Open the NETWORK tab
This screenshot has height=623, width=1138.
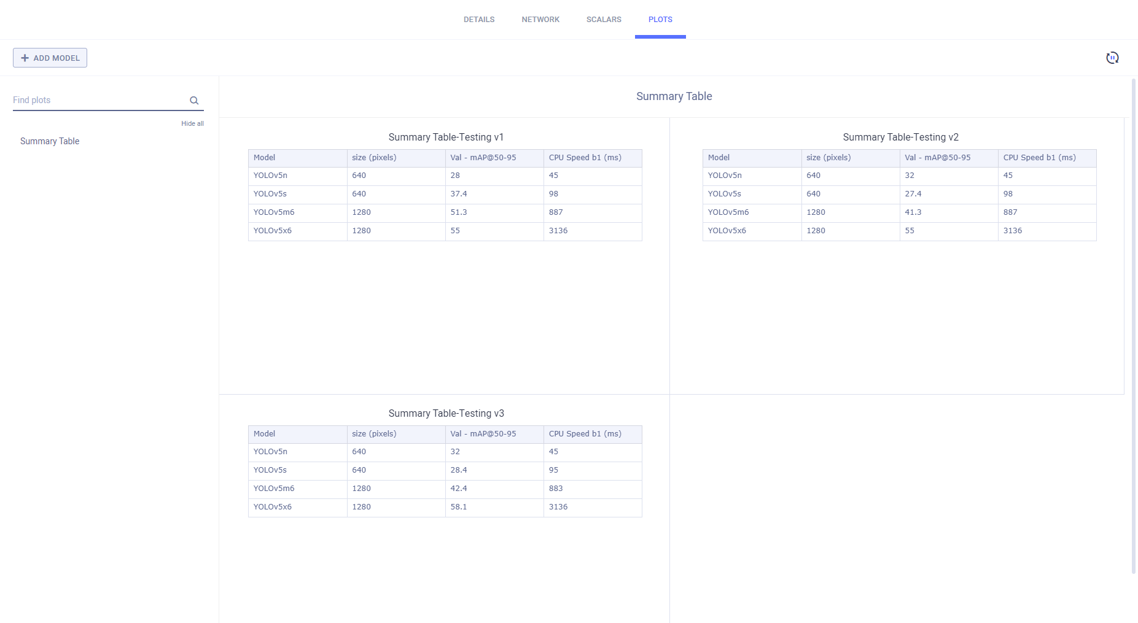coord(540,19)
